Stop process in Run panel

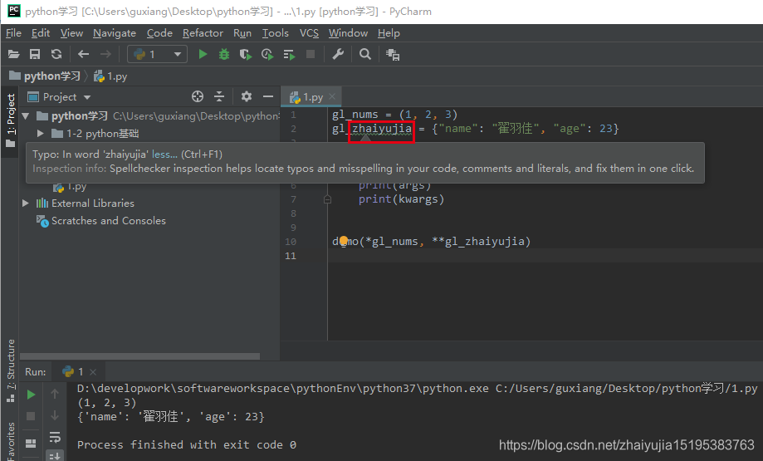point(31,415)
